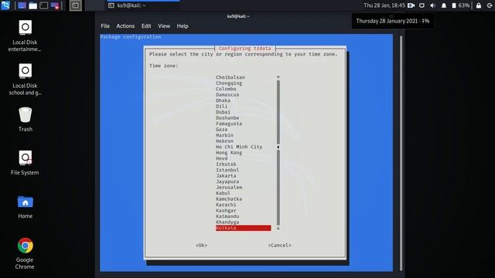Select Choibalsan time zone
495x278 pixels.
[x=230, y=77]
